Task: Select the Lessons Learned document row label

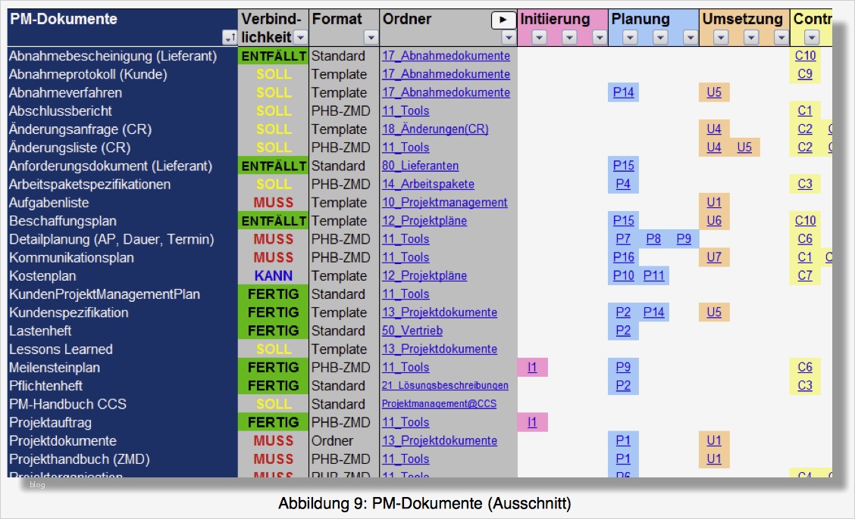Action: (61, 350)
